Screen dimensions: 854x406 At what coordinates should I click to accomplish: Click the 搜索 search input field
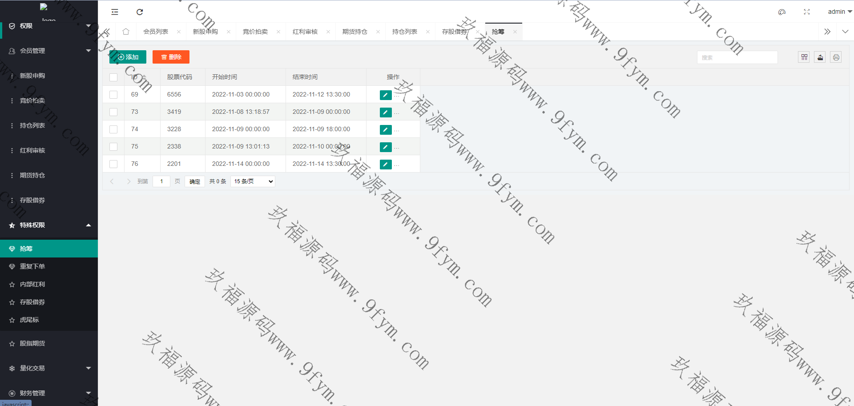737,57
